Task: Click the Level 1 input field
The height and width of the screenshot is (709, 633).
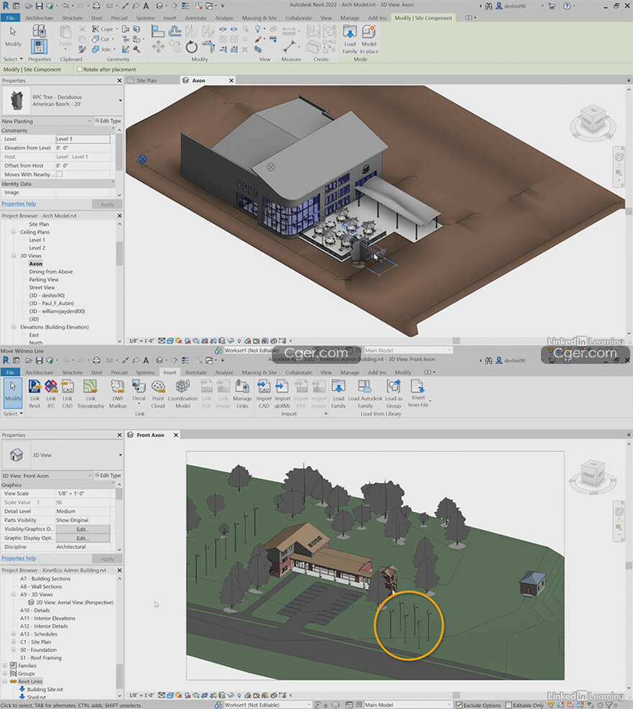Action: tap(83, 139)
